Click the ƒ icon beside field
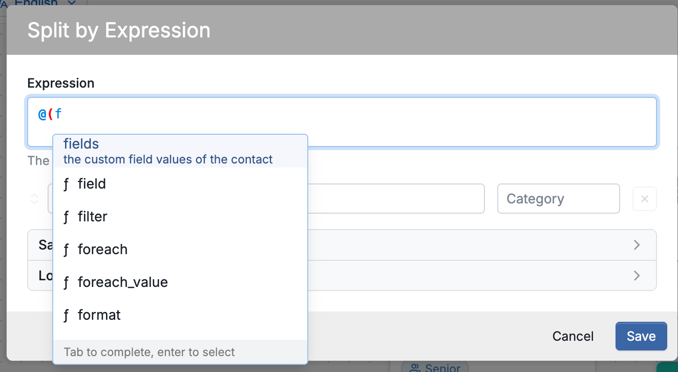 pyautogui.click(x=66, y=184)
